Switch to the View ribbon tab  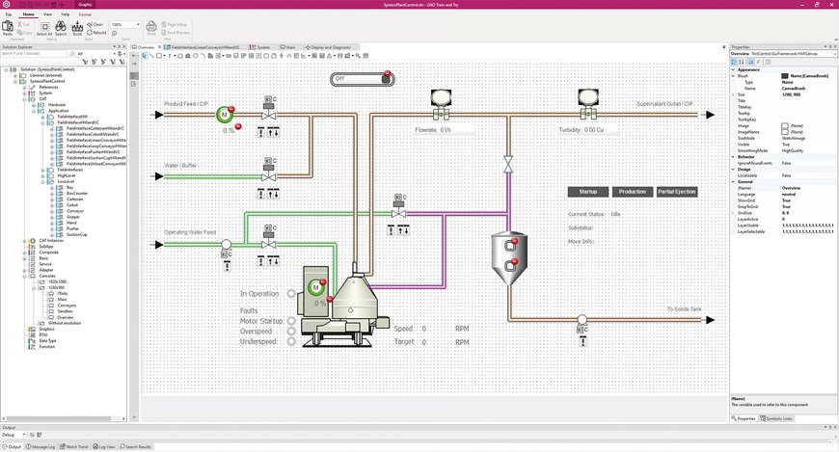tap(47, 14)
